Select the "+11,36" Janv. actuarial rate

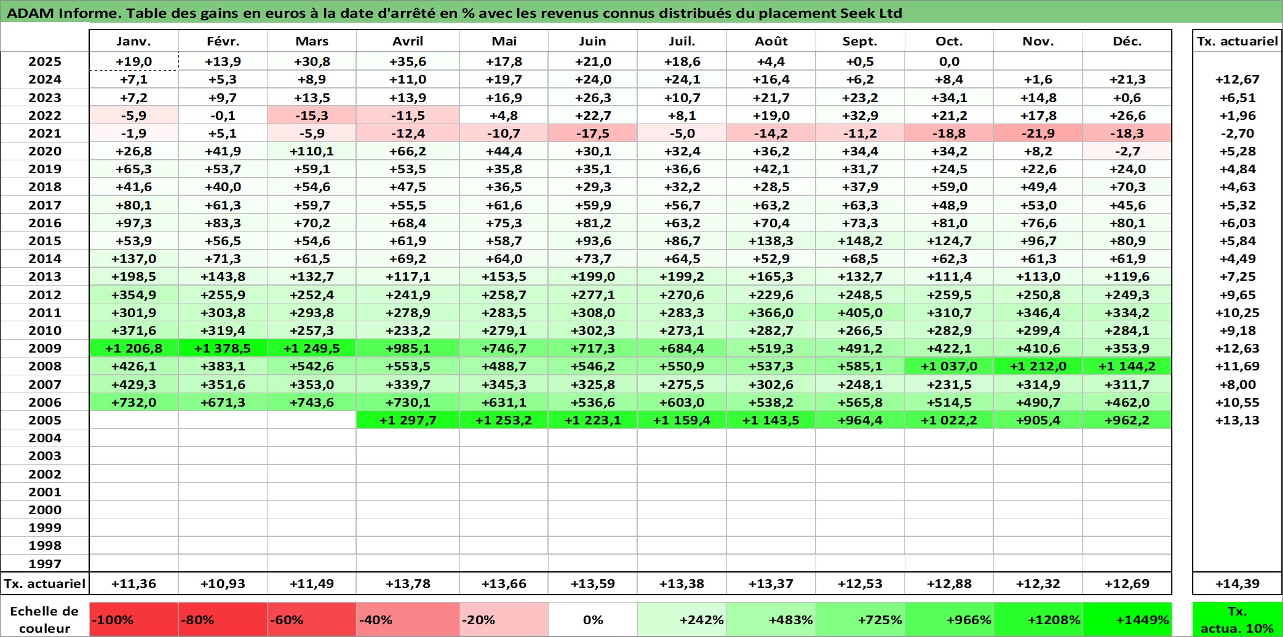(x=133, y=584)
